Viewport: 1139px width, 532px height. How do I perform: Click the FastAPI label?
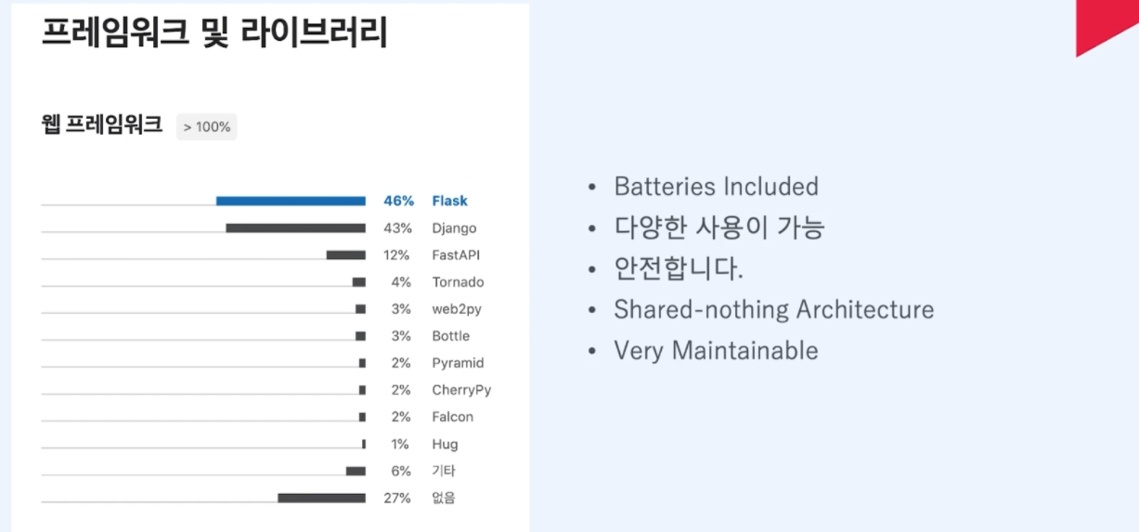tap(456, 255)
